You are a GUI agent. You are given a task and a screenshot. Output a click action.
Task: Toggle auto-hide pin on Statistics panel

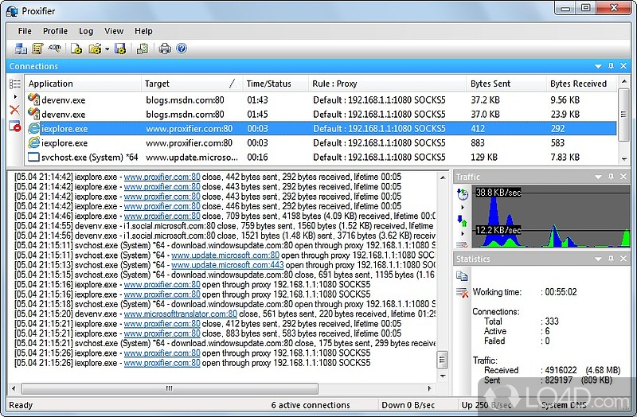point(611,259)
